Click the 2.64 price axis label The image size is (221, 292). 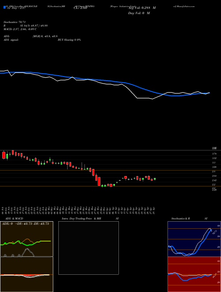click(x=214, y=176)
